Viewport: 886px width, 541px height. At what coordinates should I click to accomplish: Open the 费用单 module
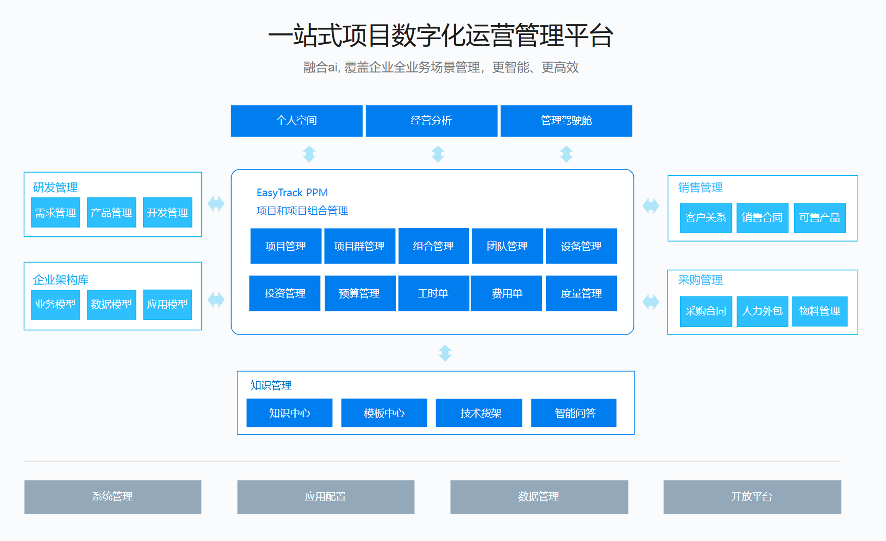[506, 293]
